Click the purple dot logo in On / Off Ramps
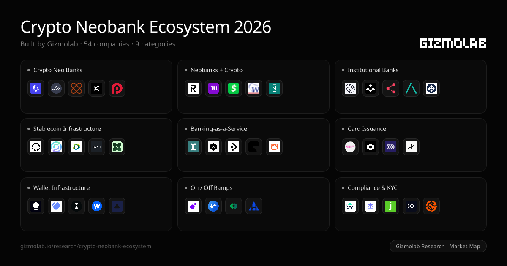This screenshot has width=507, height=266. (x=193, y=206)
